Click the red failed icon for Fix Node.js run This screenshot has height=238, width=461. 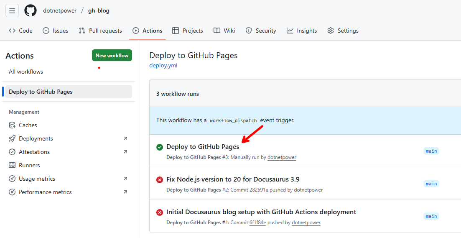pos(160,180)
